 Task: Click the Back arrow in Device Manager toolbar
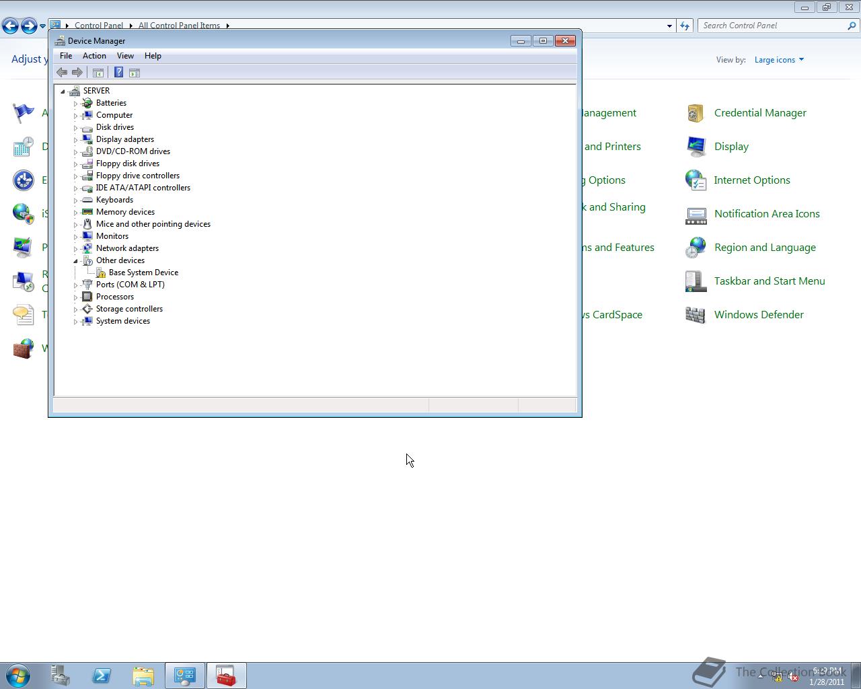click(62, 73)
